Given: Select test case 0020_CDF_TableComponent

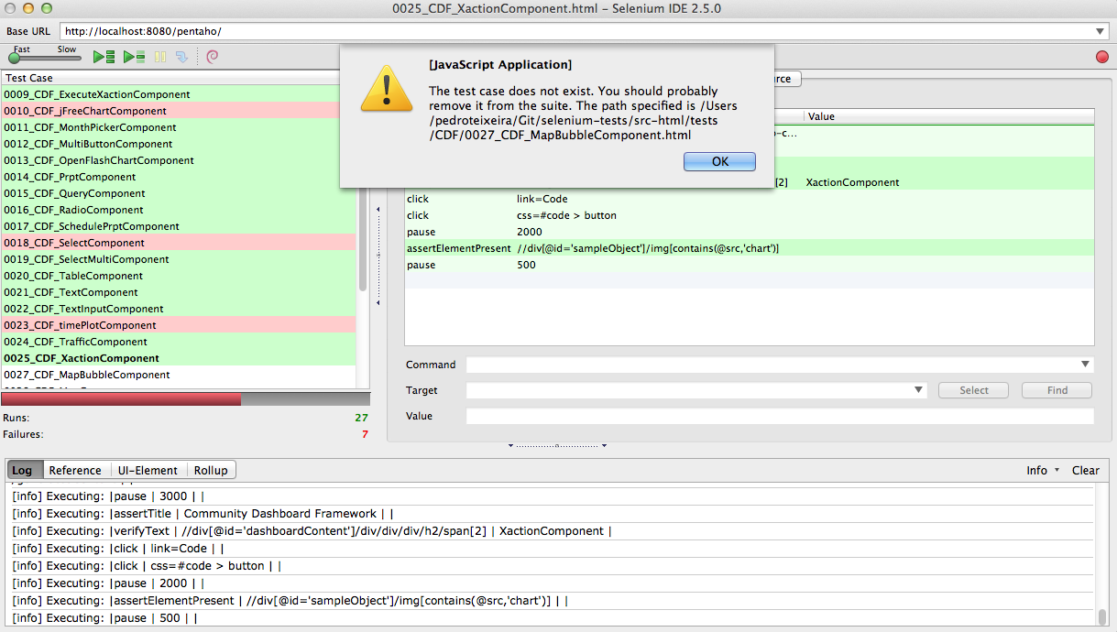Looking at the screenshot, I should pos(179,276).
